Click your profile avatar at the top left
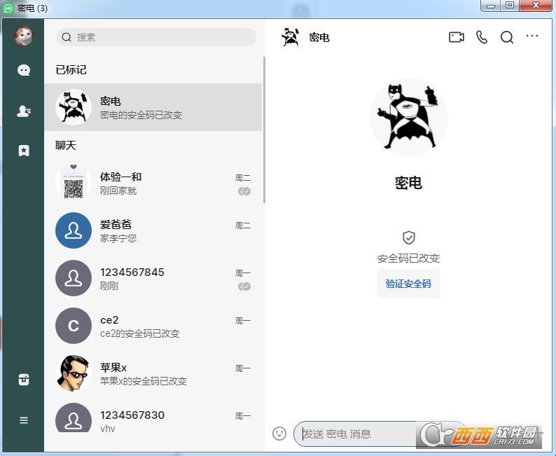 [24, 36]
